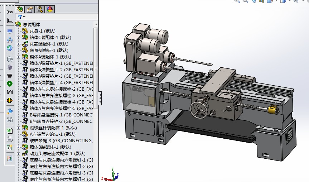Image resolution: width=309 pixels, height=182 pixels.
Task: Click the printer icon in sidebar
Action: [x=9, y=139]
